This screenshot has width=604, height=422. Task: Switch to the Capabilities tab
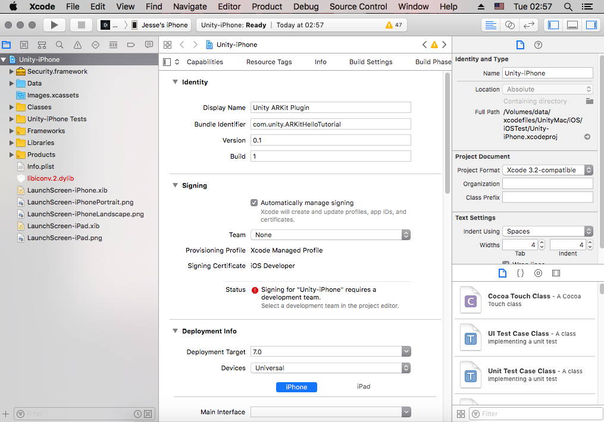click(x=205, y=62)
